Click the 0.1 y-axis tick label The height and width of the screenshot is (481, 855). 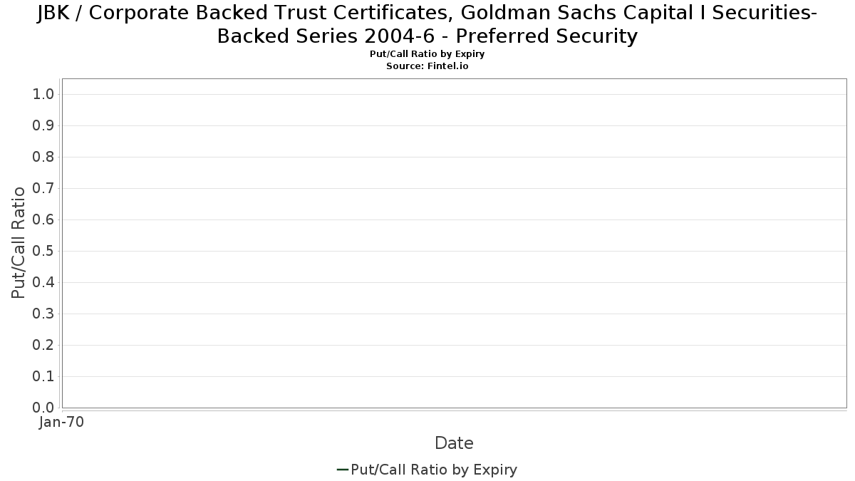[44, 376]
